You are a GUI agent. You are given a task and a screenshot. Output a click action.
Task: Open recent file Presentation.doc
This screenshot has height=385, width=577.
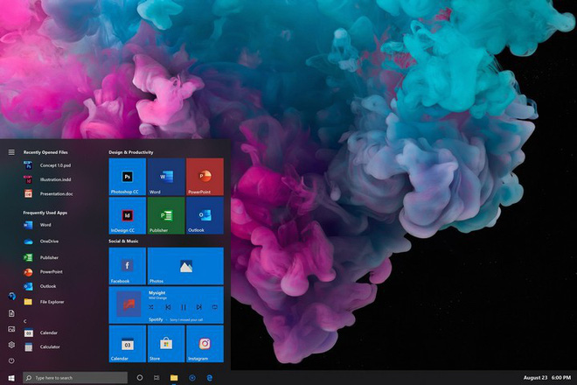(x=49, y=193)
